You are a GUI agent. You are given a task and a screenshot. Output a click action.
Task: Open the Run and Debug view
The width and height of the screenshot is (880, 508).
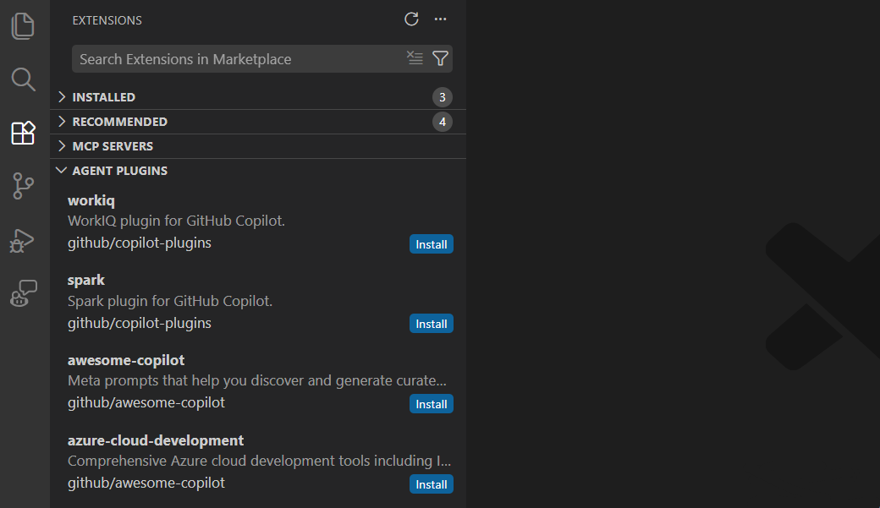coord(23,240)
